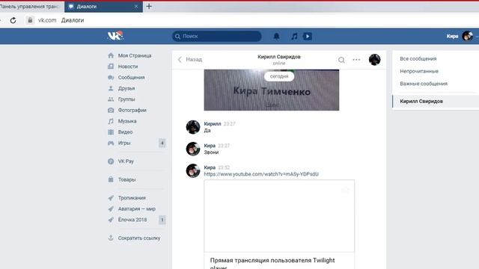The width and height of the screenshot is (479, 269).
Task: Click Кира avatar beside youtube message
Action: tap(193, 170)
